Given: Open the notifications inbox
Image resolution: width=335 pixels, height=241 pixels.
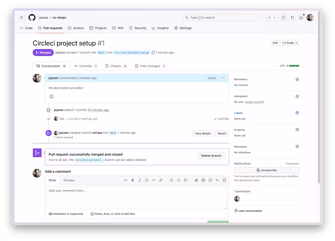Looking at the screenshot, I should 301,18.
